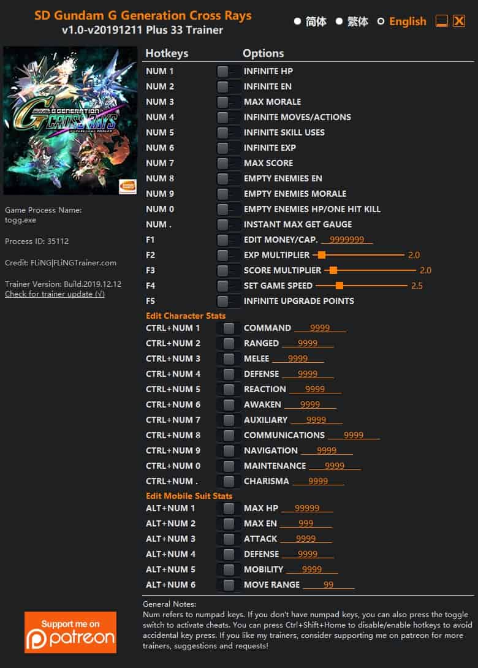Image resolution: width=478 pixels, height=668 pixels.
Task: Click the EXP Multiplier slider handle
Action: (322, 255)
